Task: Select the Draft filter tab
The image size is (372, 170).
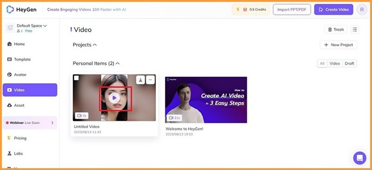Action: point(349,63)
